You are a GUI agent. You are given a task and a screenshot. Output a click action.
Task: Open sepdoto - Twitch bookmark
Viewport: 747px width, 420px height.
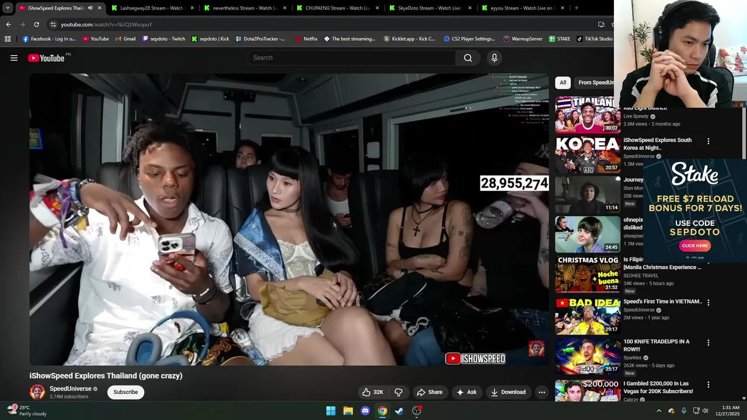pos(164,39)
